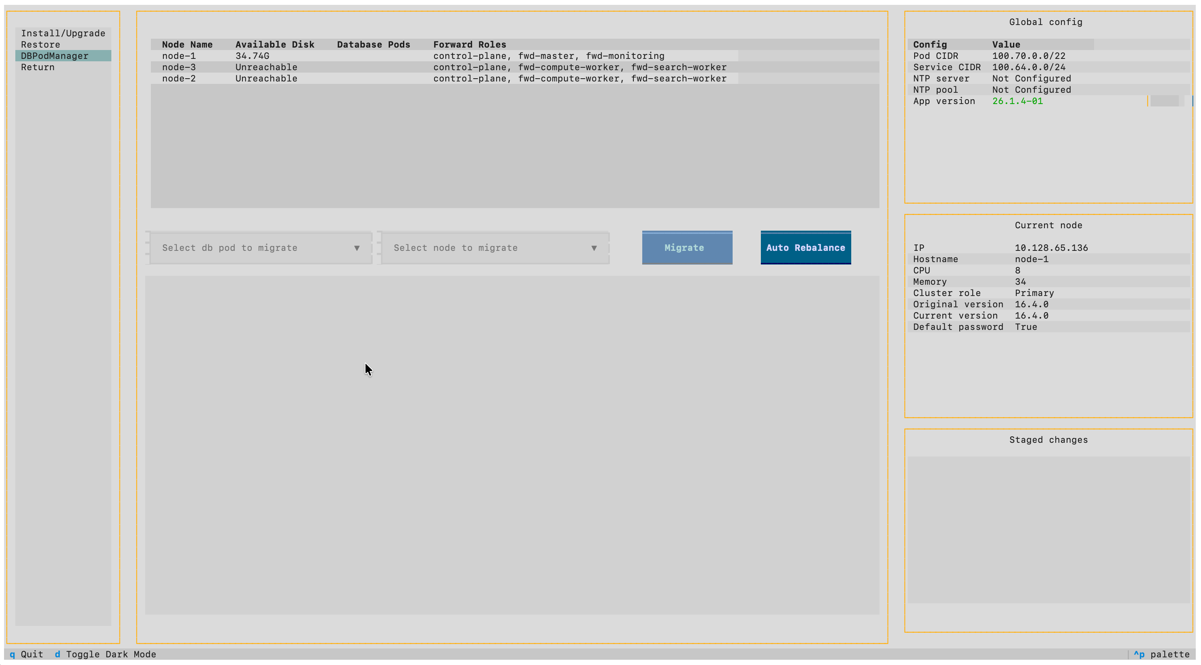Click the Global config panel title
Screen dimensions: 1201x665
pos(1046,22)
